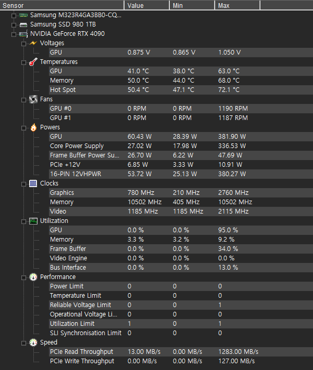Click the Speed gauge icon

(33, 342)
